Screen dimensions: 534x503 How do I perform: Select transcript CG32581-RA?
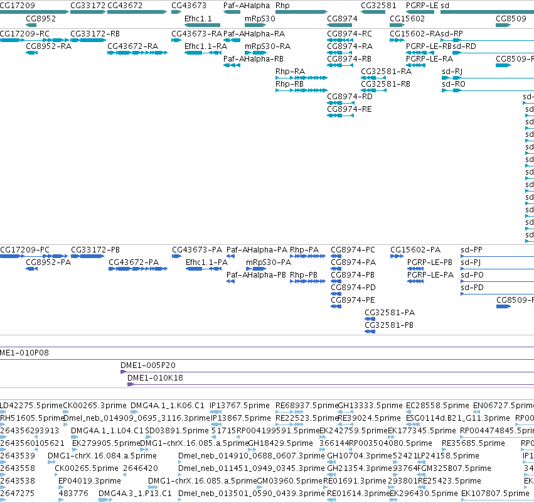pos(386,72)
